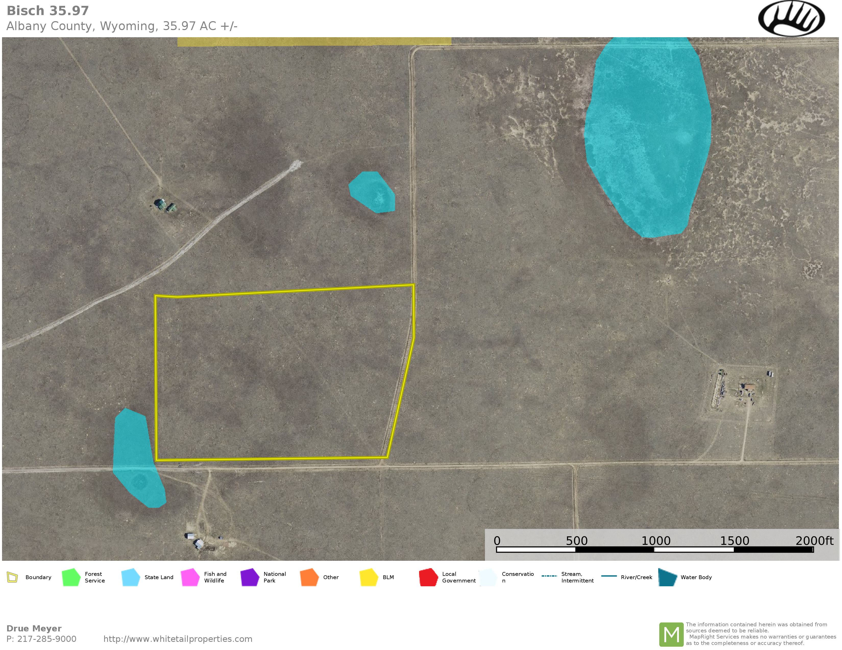Click the 1000 mark on scale bar
Viewport: 842px width, 650px height.
tap(655, 541)
